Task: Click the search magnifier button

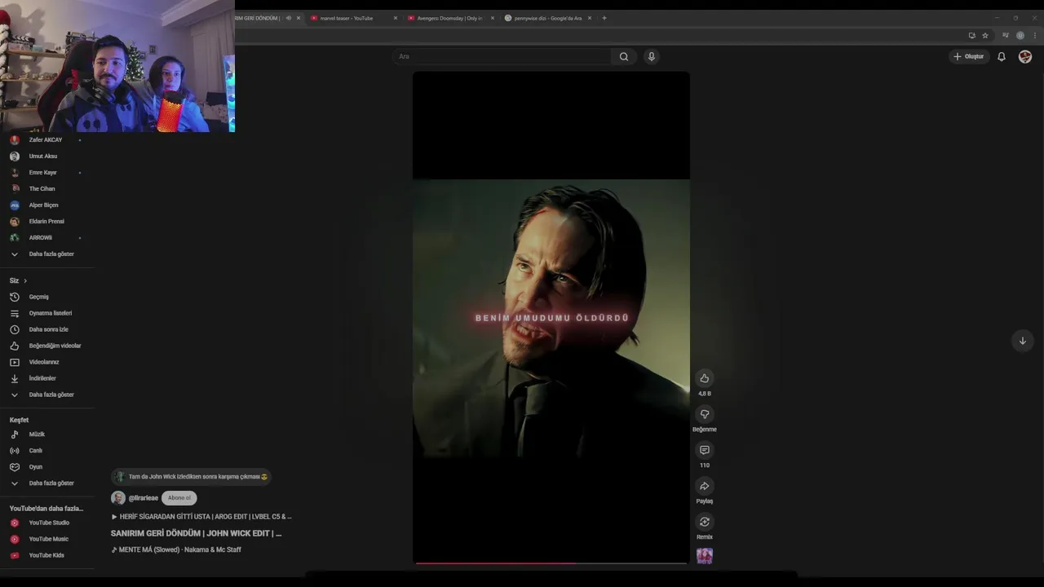Action: (624, 56)
